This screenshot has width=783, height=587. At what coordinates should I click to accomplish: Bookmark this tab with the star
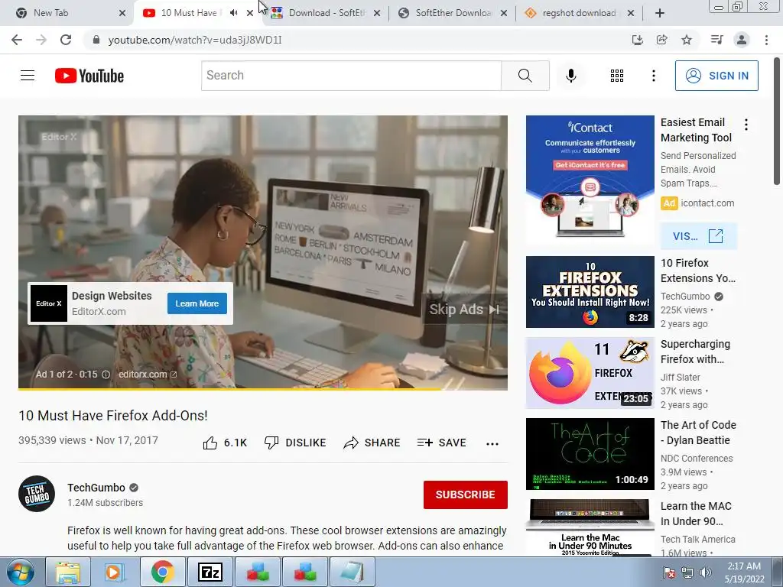click(x=687, y=40)
